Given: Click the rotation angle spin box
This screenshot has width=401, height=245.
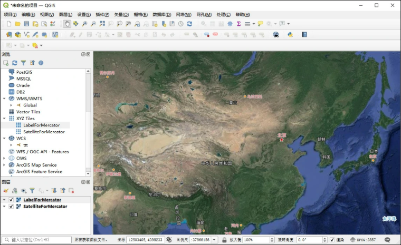Looking at the screenshot, I should 312,240.
